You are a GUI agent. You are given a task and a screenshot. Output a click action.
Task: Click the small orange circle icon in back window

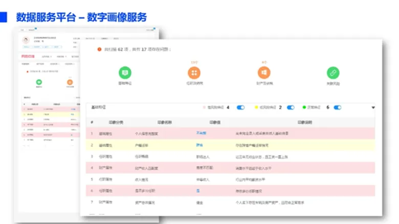coord(70,82)
